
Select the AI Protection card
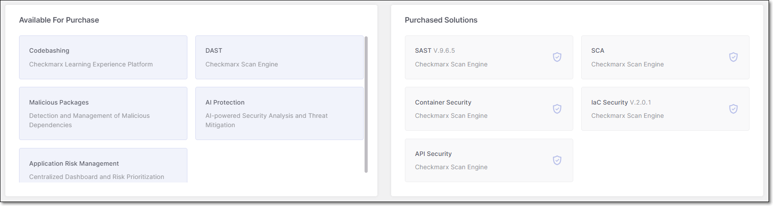280,113
